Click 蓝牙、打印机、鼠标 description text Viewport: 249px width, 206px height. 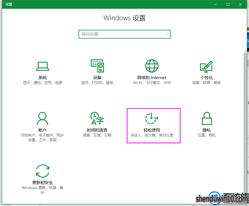click(x=97, y=83)
